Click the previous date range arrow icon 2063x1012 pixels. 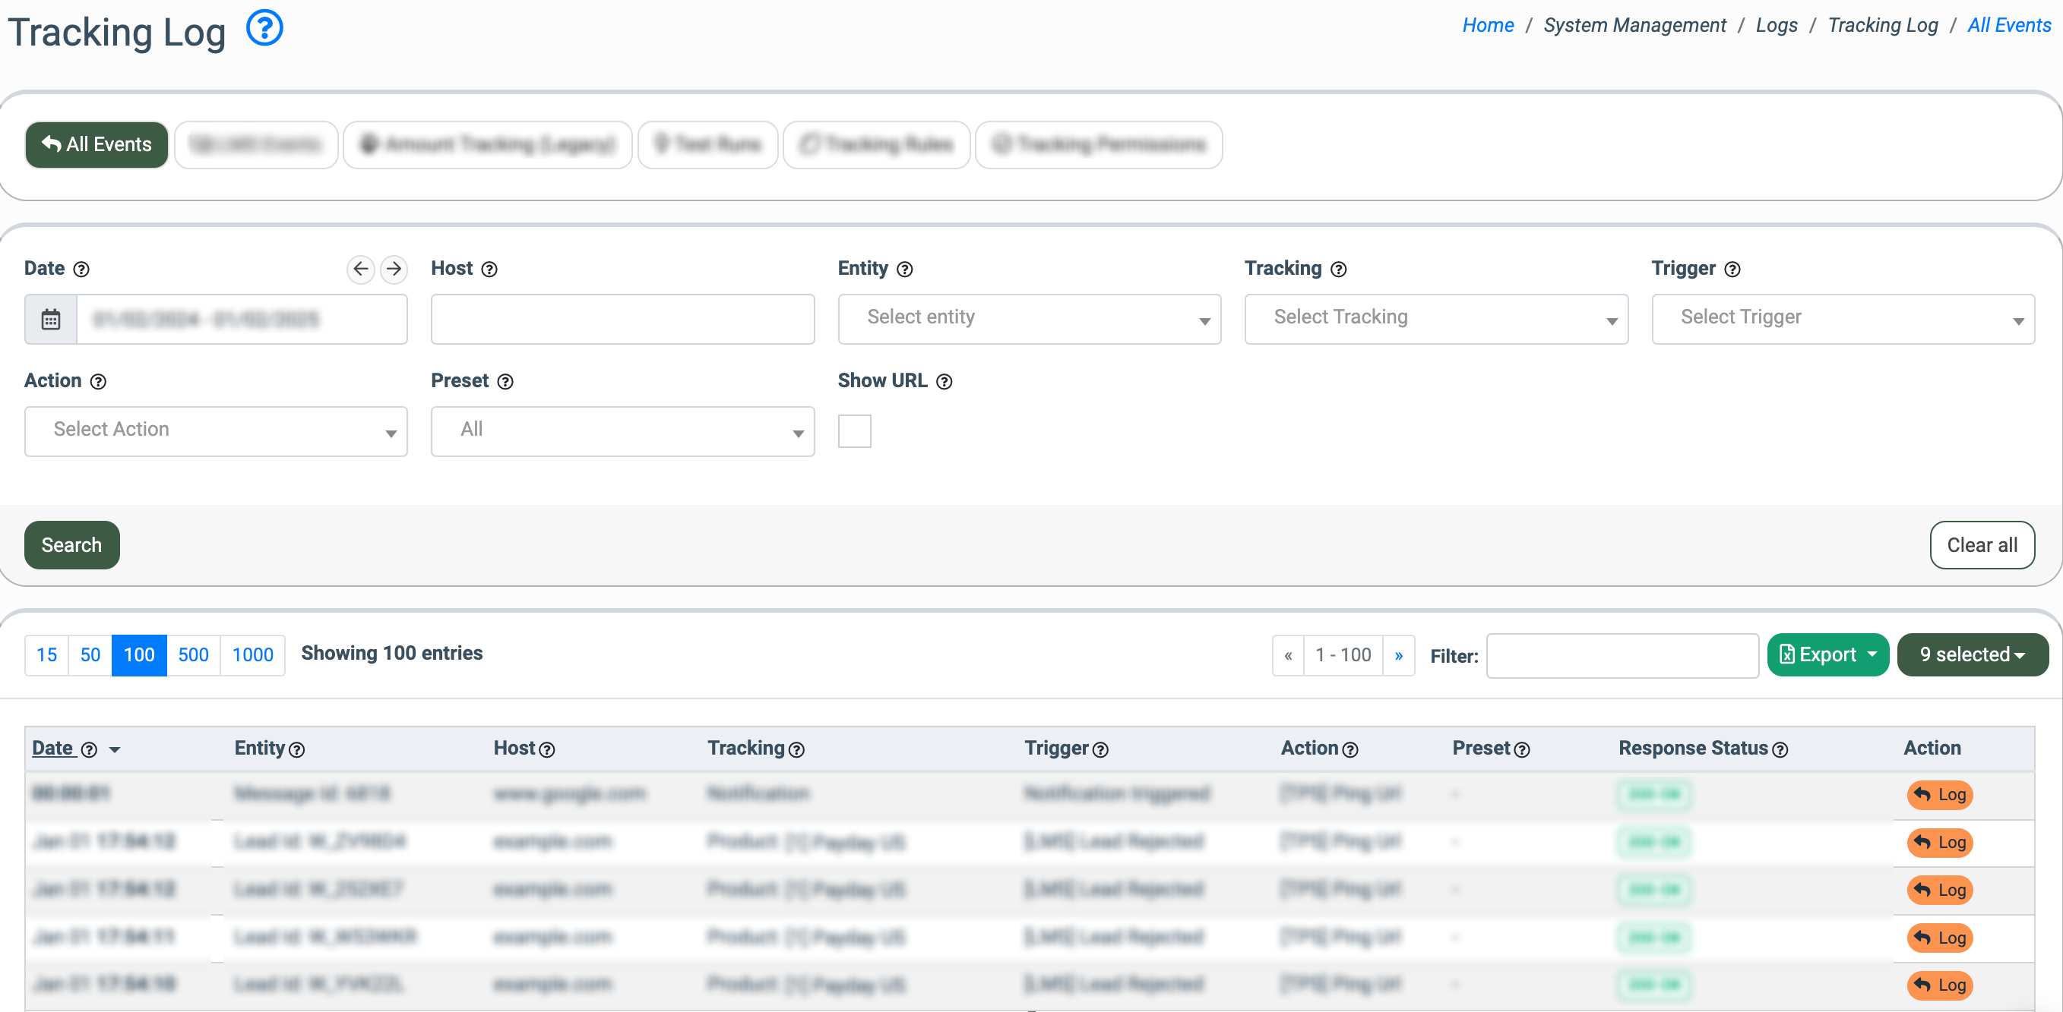click(x=360, y=269)
